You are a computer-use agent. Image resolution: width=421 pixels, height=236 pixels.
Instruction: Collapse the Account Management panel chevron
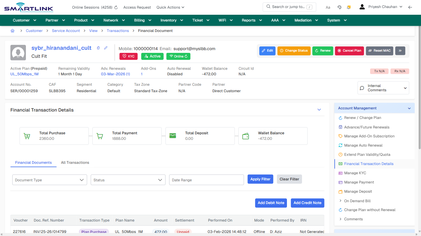click(409, 108)
